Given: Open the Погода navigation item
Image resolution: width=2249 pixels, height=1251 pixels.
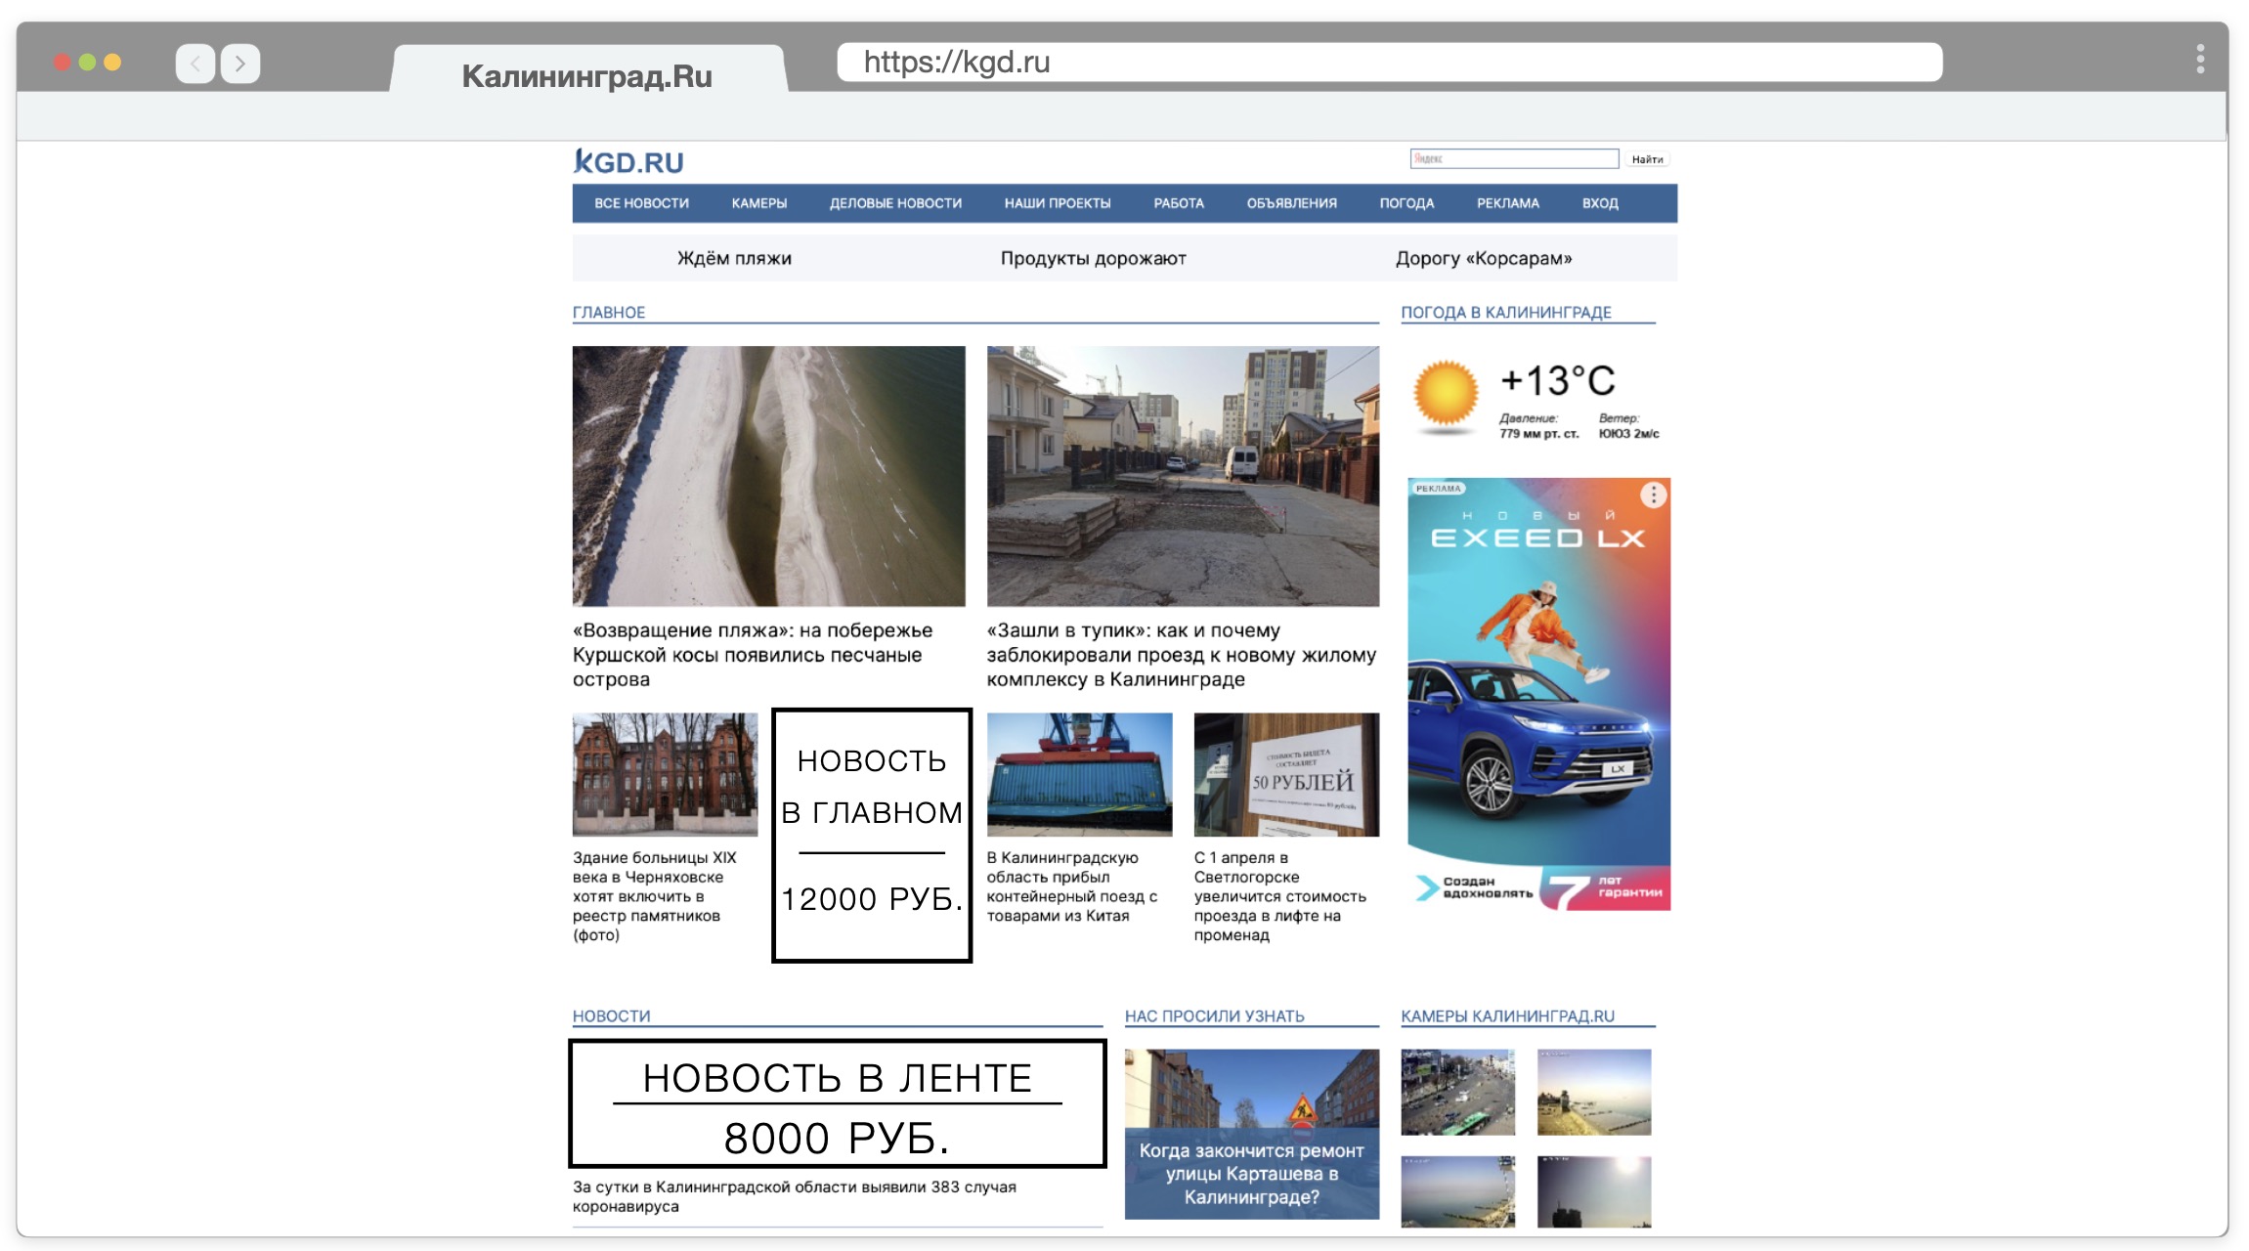Looking at the screenshot, I should [1406, 203].
